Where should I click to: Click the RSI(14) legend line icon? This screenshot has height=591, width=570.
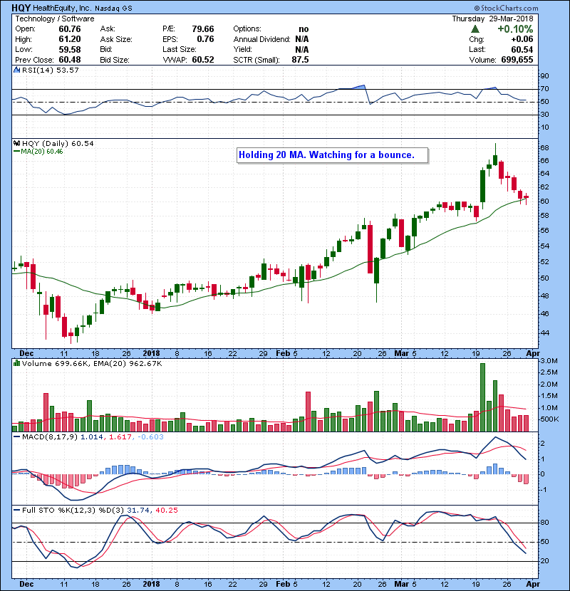coord(16,70)
